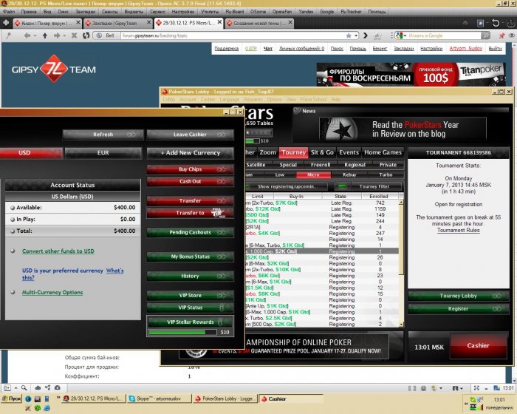Switch to PokerStars Lobby taskbar item
This screenshot has width=517, height=414.
pyautogui.click(x=225, y=398)
